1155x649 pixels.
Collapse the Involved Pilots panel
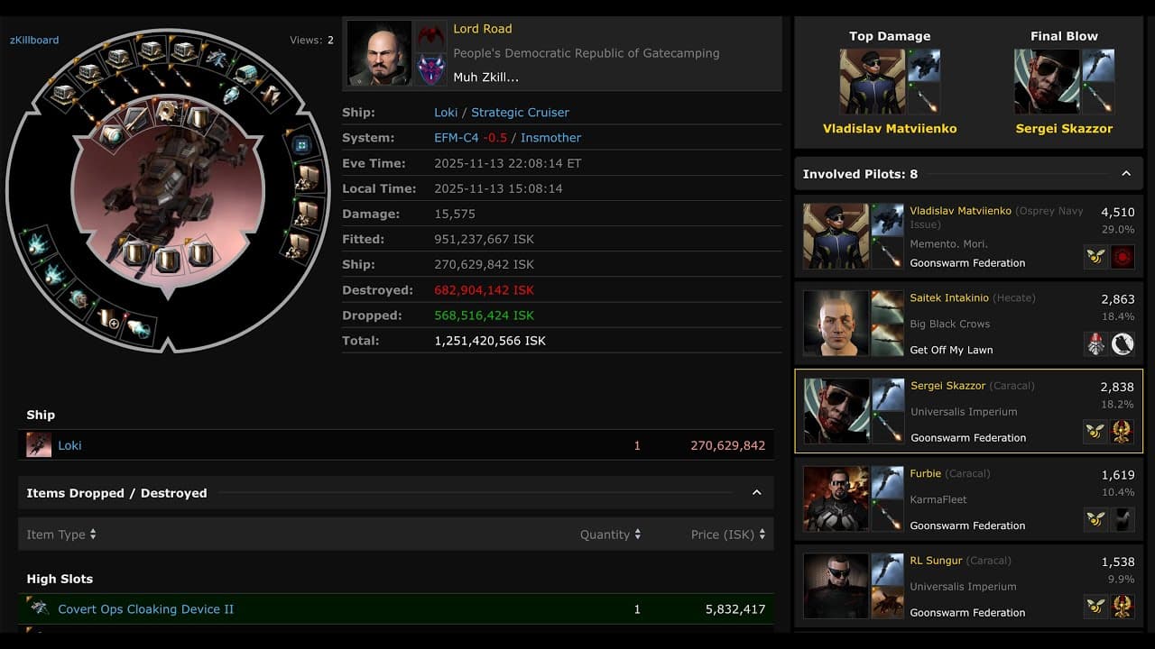coord(1126,174)
